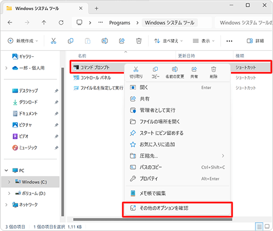273x231 pixels.
Task: Select the ファイル名を指定して実行 shortcut
Action: [98, 88]
